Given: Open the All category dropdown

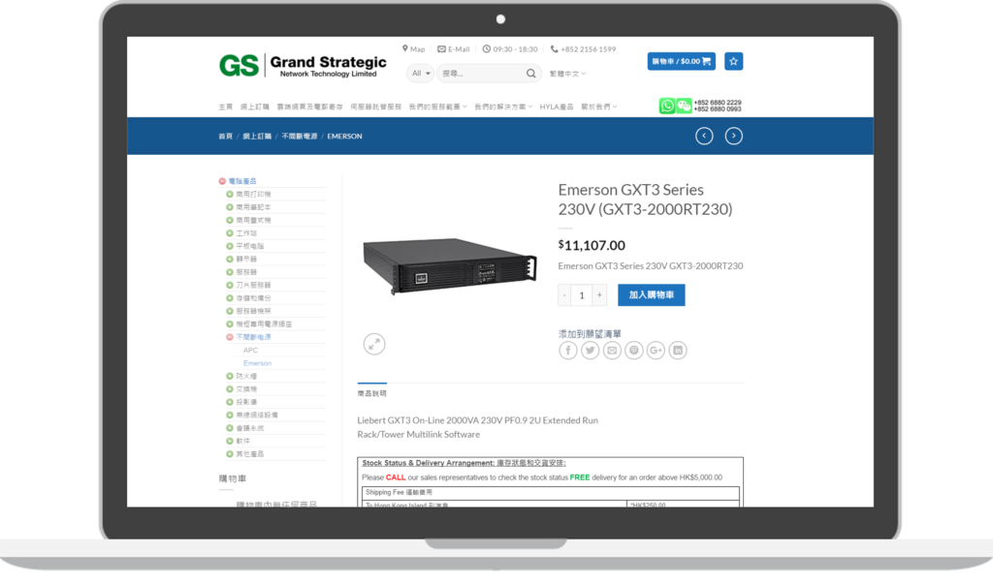Looking at the screenshot, I should point(421,74).
